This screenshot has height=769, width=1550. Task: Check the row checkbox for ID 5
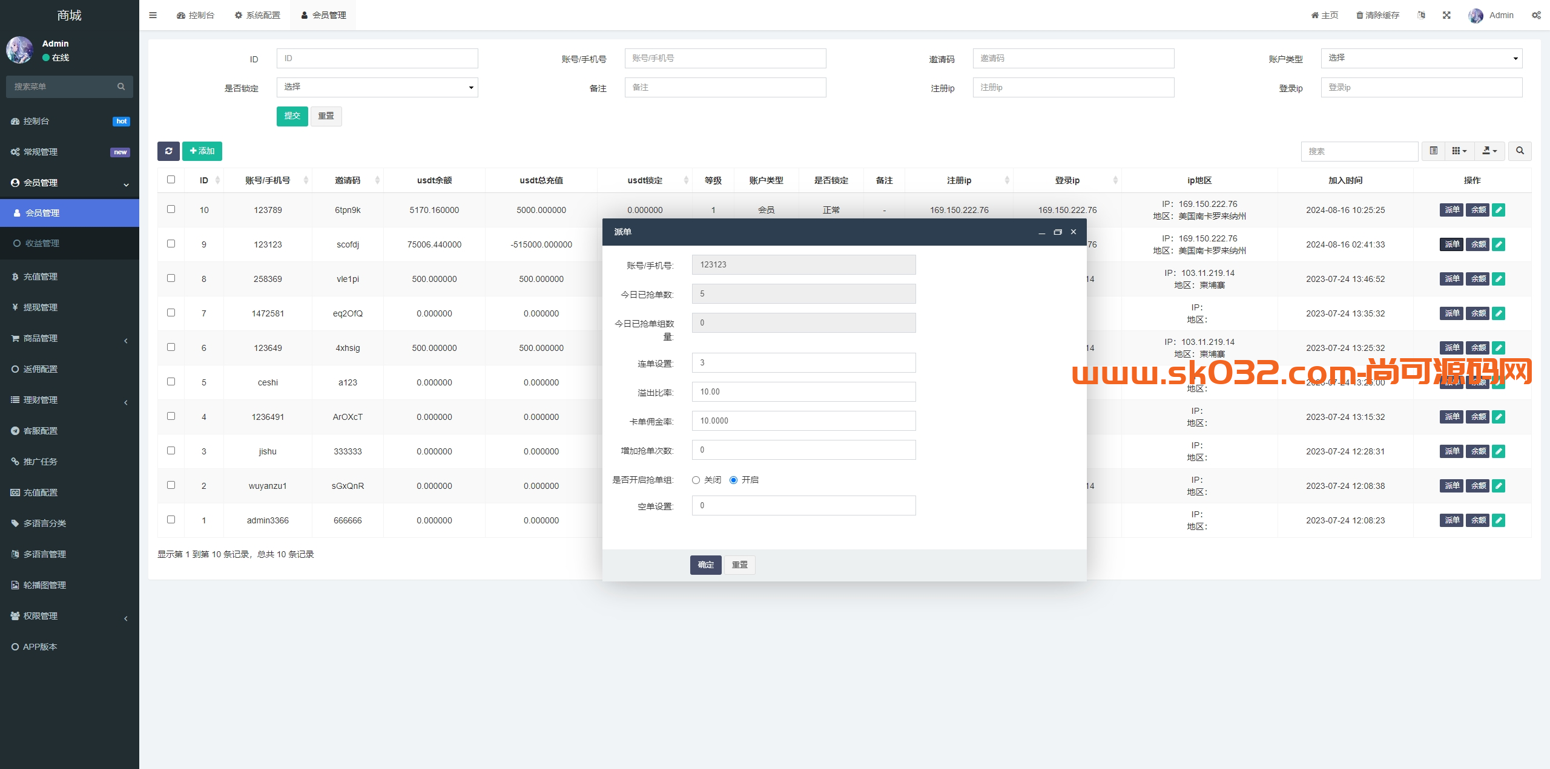coord(171,382)
